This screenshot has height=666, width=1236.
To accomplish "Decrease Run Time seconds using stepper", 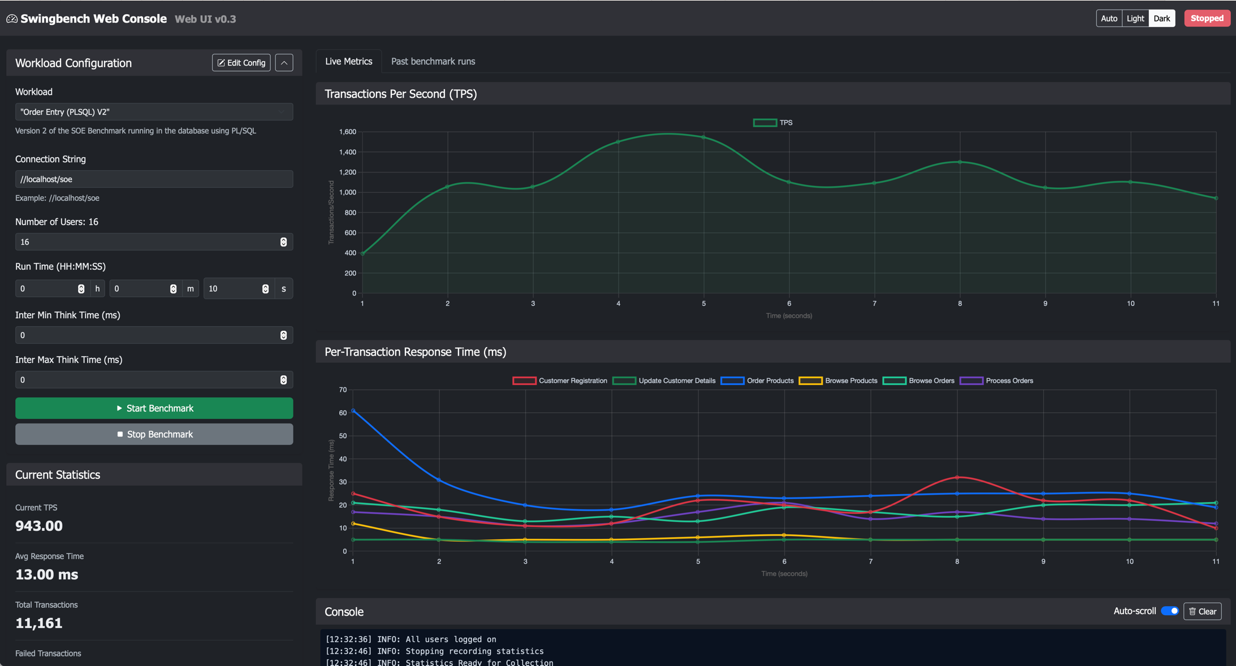I will 265,291.
